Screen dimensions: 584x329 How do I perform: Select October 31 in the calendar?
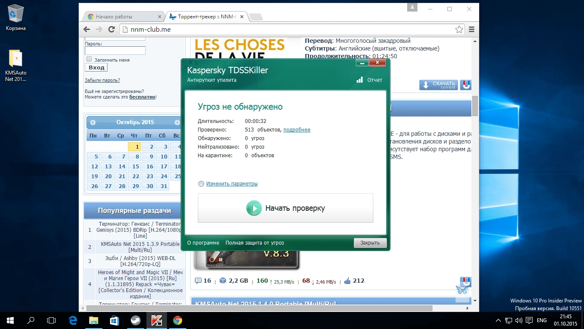163,186
